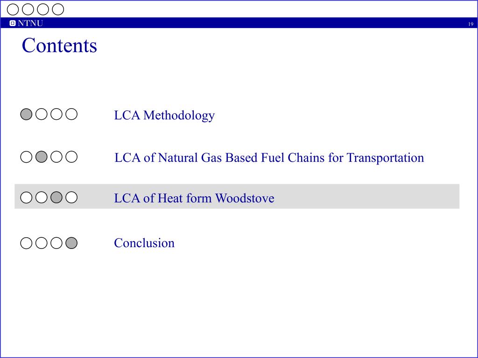Open LCA of Natural Gas Based Fuel Chains
Image resolution: width=478 pixels, height=358 pixels.
(x=269, y=158)
